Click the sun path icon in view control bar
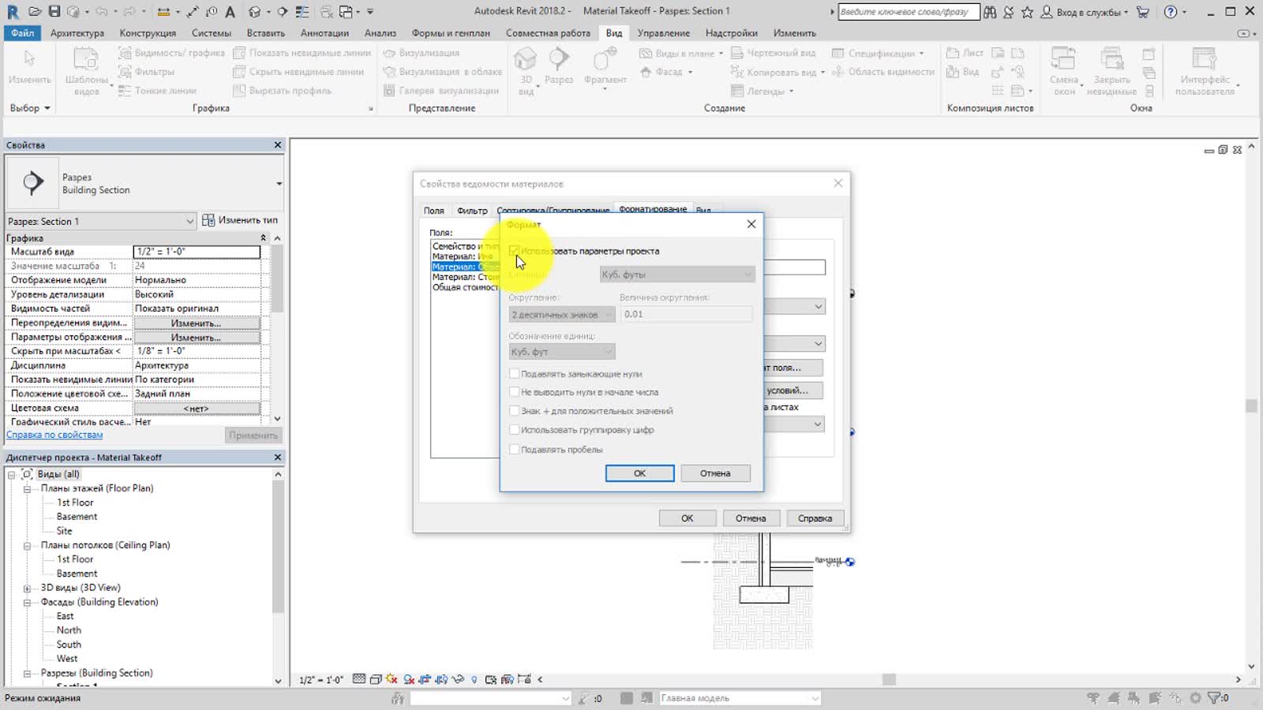The height and width of the screenshot is (710, 1263). [x=392, y=679]
